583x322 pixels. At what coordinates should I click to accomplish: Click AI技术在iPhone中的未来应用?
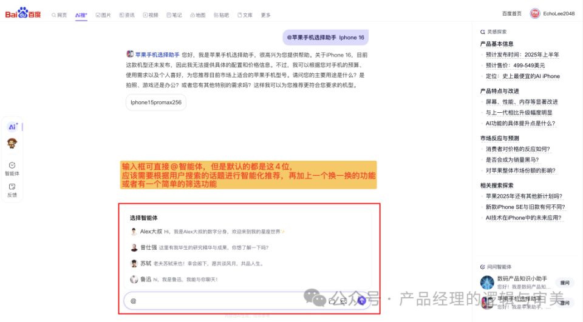[x=523, y=218]
